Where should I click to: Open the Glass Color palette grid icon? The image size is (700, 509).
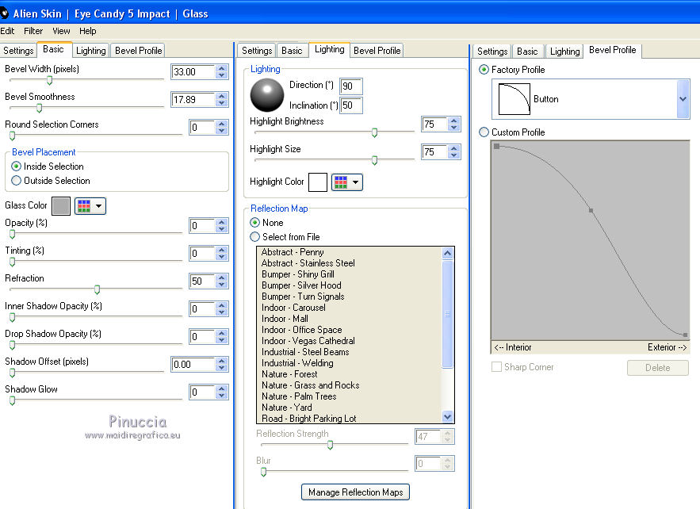(84, 206)
